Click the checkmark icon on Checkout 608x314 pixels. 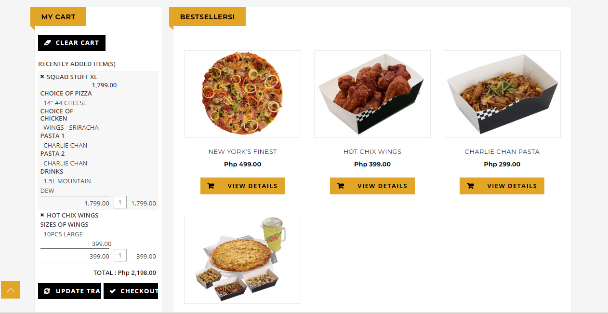(112, 291)
